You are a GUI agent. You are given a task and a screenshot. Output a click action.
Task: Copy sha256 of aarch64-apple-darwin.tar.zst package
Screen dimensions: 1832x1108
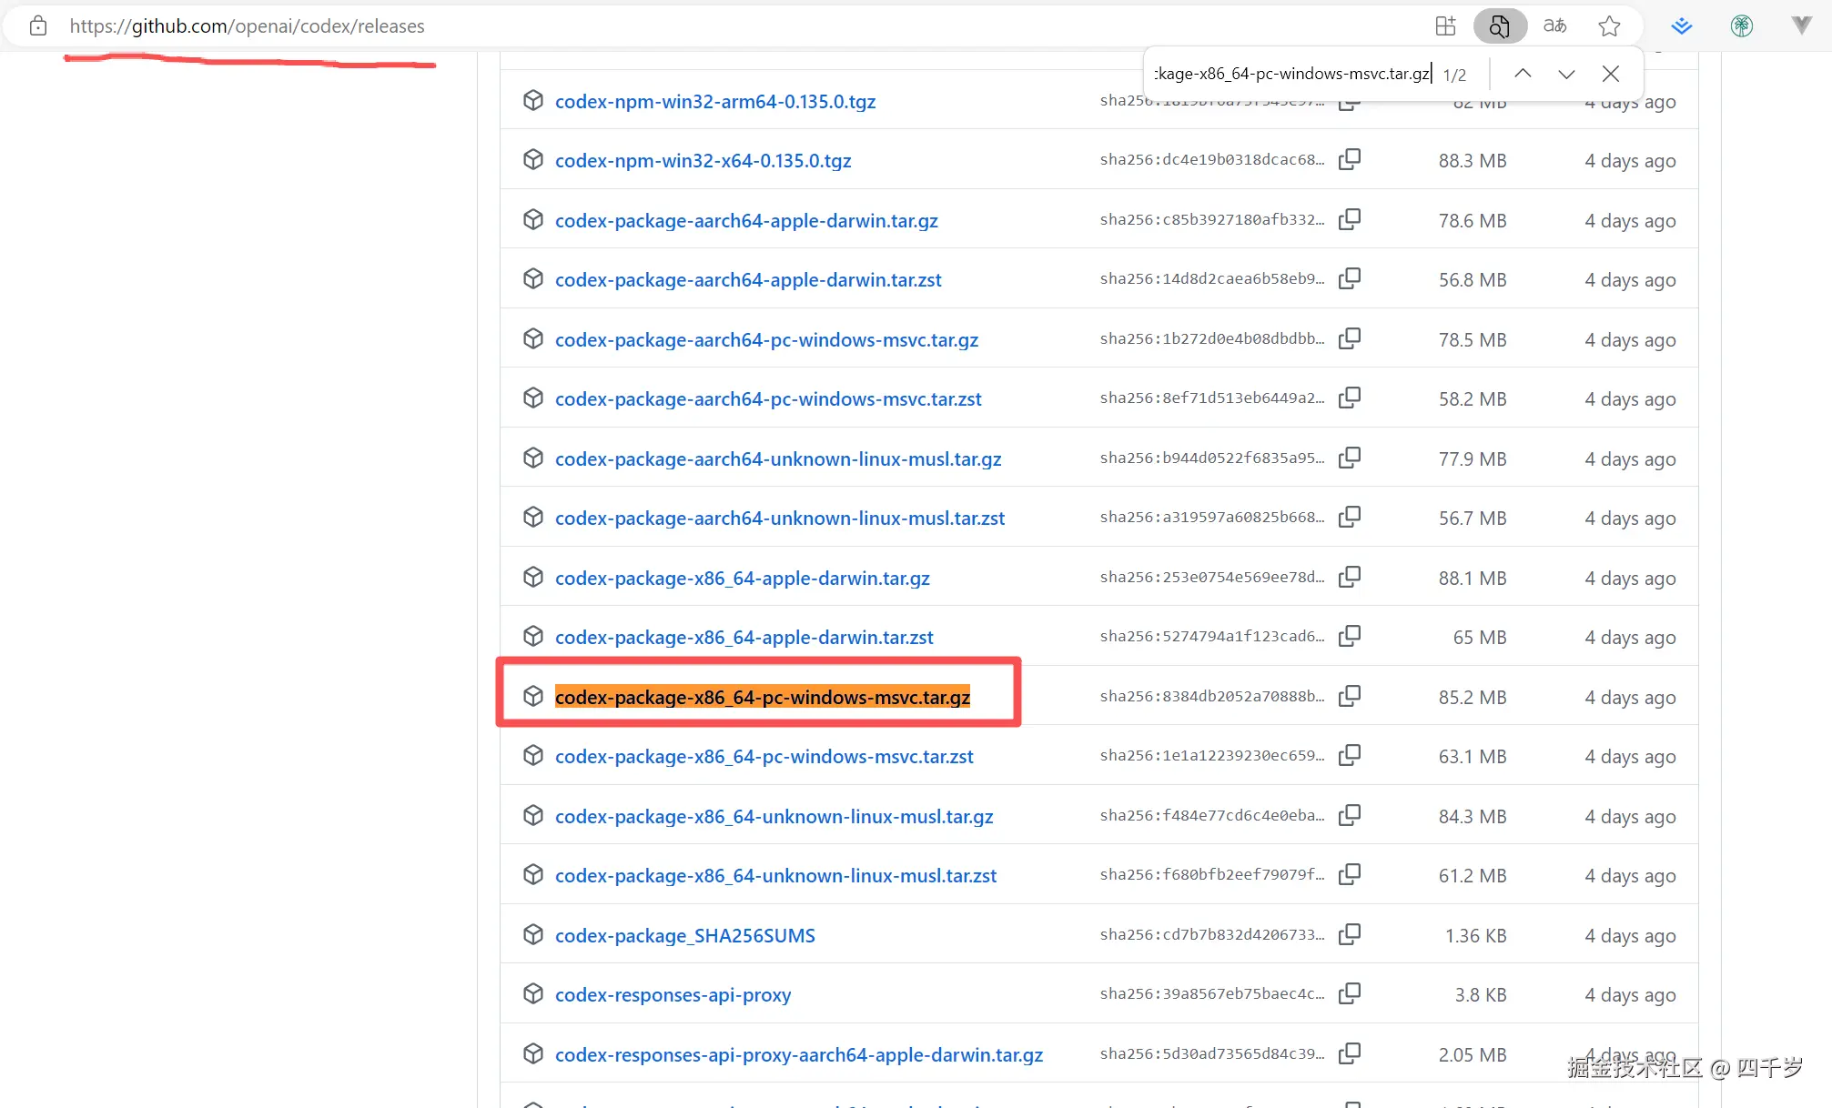point(1350,278)
